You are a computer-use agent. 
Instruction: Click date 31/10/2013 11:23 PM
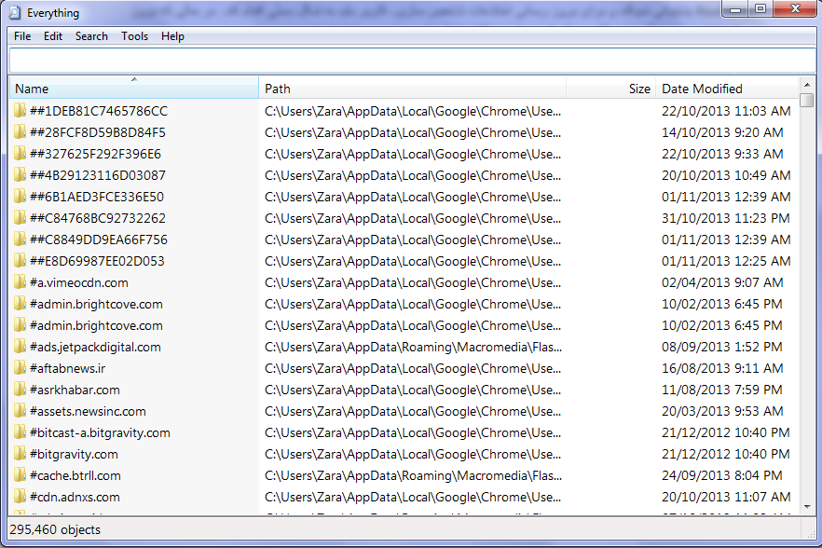coord(725,218)
